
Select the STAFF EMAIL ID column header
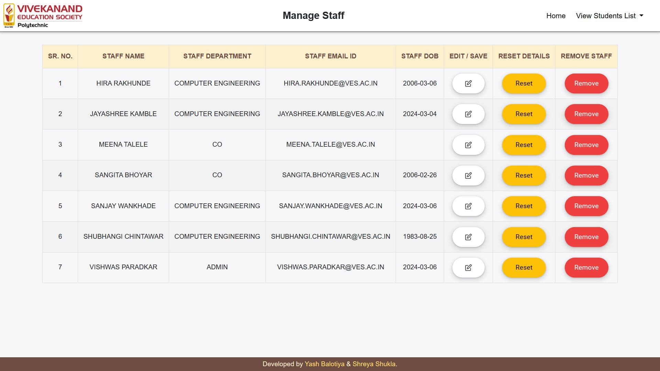pos(330,56)
